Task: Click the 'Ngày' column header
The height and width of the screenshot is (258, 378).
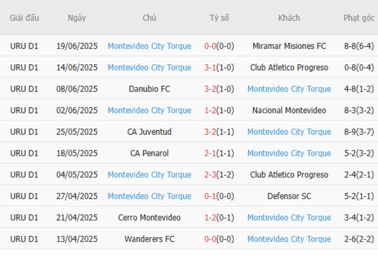Action: [77, 17]
